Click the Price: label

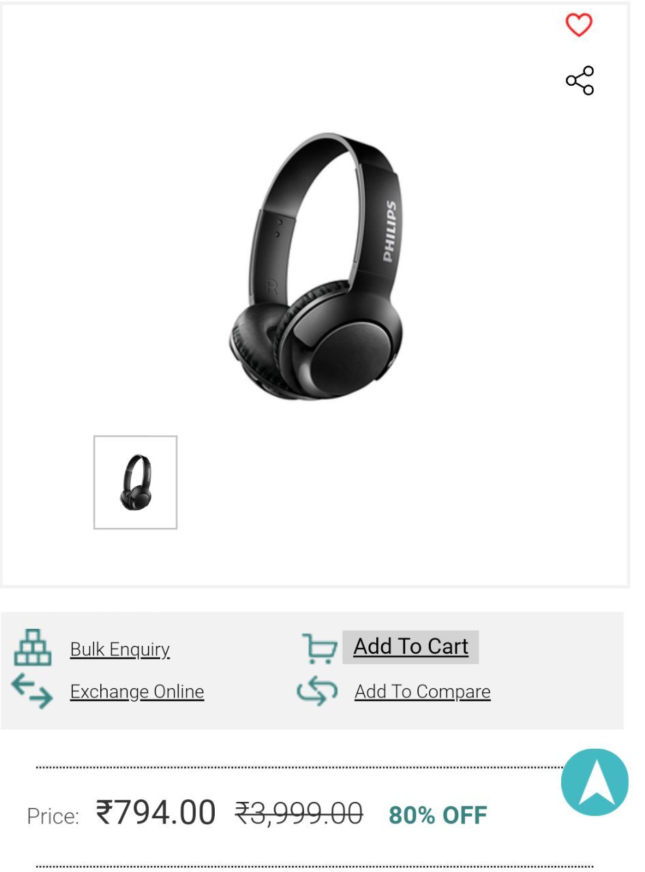click(x=53, y=816)
